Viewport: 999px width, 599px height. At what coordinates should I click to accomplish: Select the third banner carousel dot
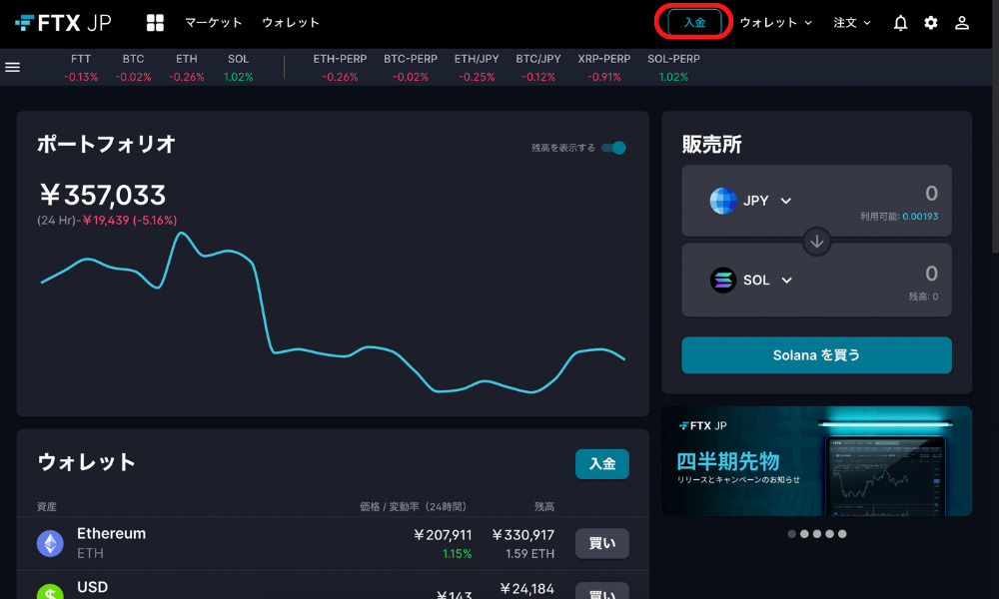pos(817,534)
